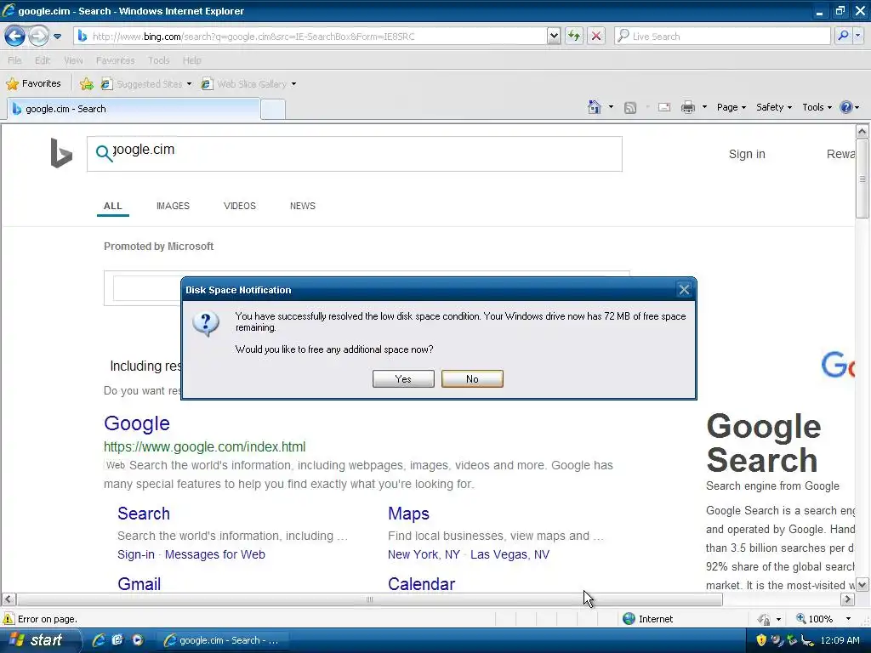Click the new tab button

click(x=273, y=110)
